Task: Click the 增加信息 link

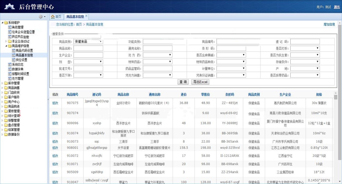Action: 329,24
